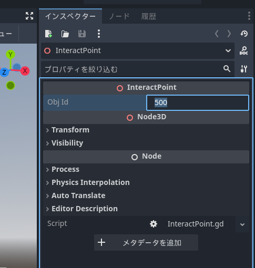Open object history clock icon
The image size is (255, 268).
tap(244, 34)
